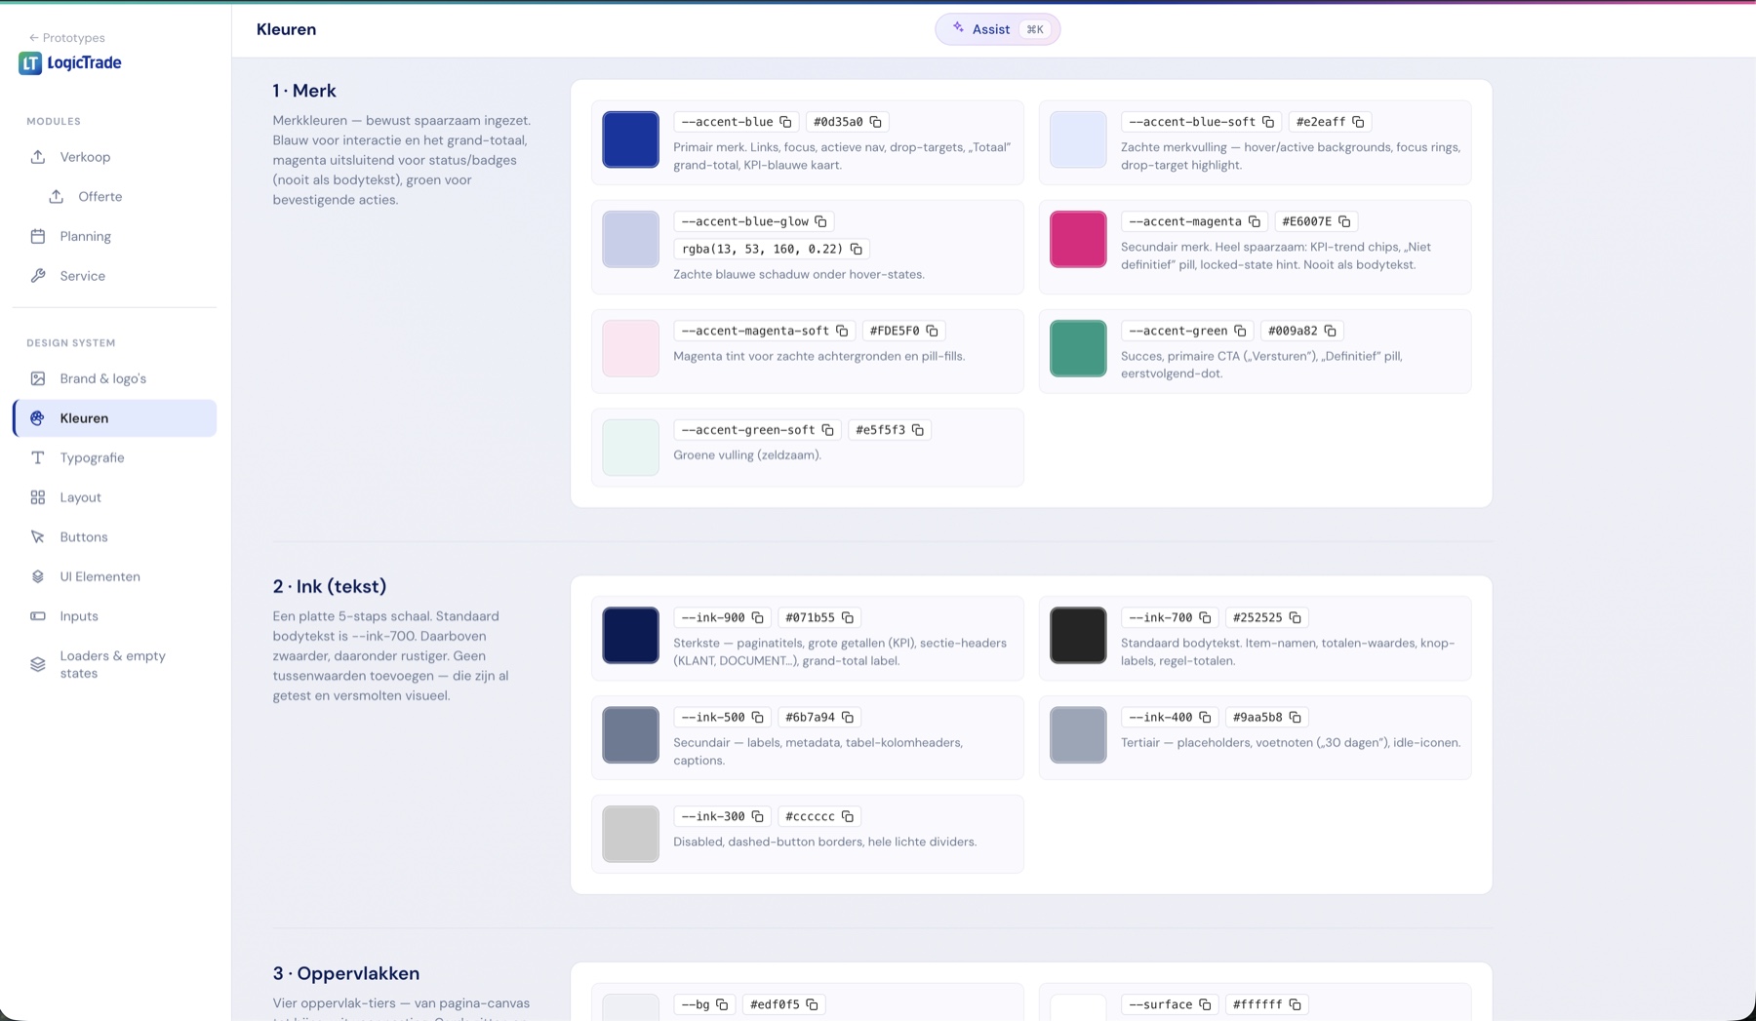Click the LogicTrade logo icon

[30, 63]
